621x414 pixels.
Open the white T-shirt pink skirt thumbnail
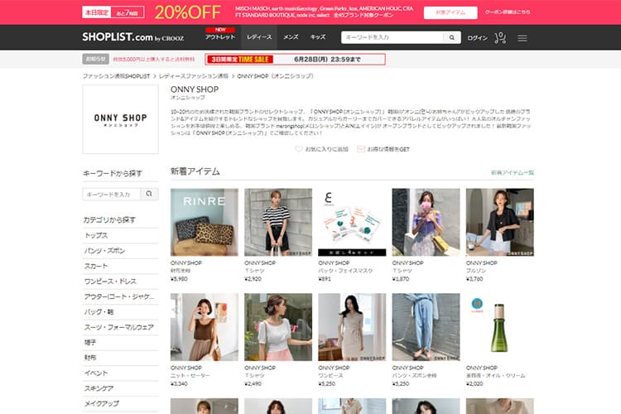278,327
